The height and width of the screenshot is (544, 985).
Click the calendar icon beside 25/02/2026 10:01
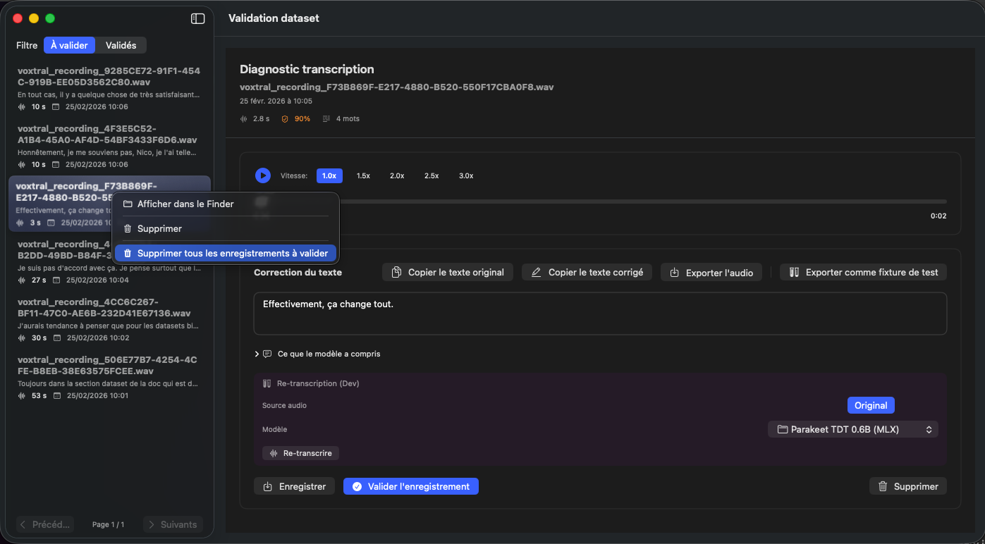pyautogui.click(x=56, y=395)
